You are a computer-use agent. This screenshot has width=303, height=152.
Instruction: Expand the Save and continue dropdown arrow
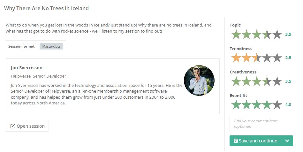pyautogui.click(x=287, y=141)
